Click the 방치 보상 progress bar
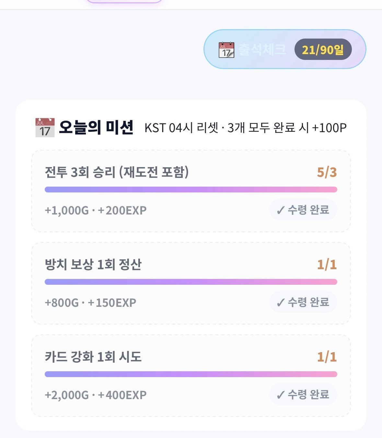This screenshot has height=438, width=382. pyautogui.click(x=191, y=282)
